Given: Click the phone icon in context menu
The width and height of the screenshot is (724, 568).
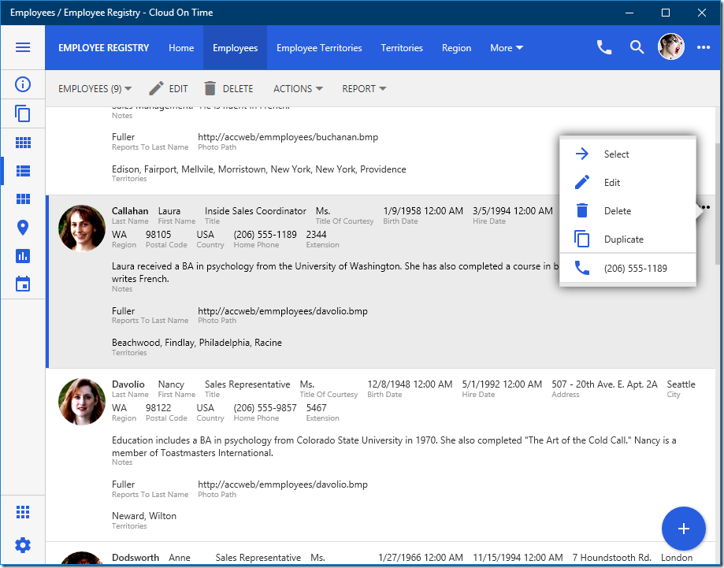Looking at the screenshot, I should tap(582, 268).
